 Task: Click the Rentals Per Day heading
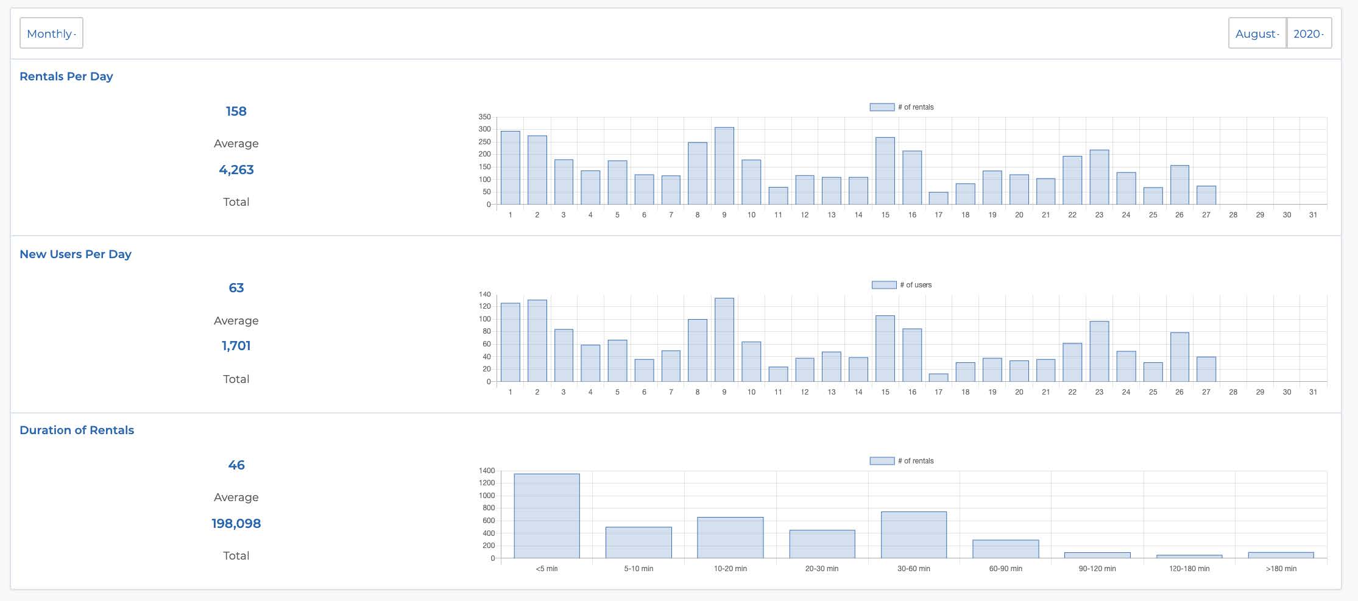(x=66, y=76)
